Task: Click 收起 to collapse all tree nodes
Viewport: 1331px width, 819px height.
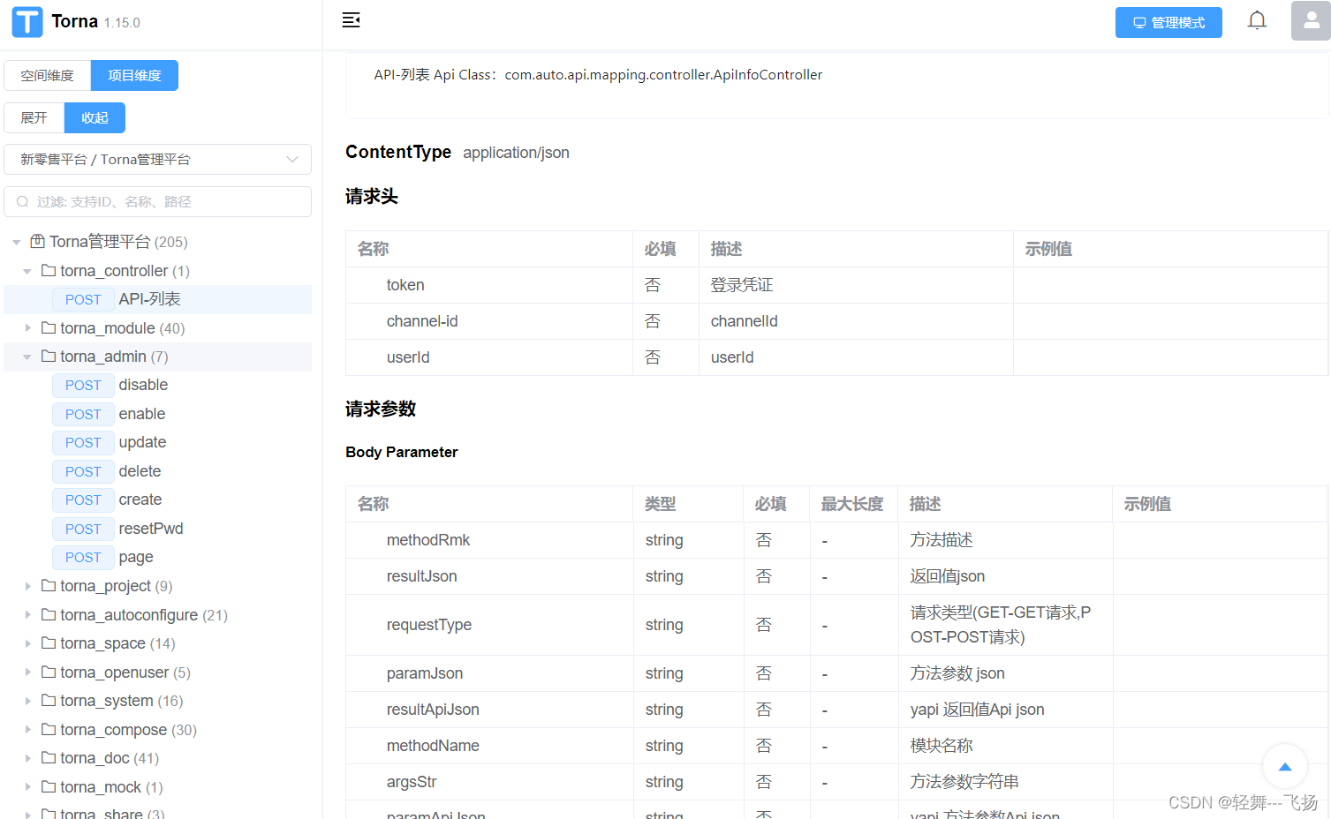Action: point(95,117)
